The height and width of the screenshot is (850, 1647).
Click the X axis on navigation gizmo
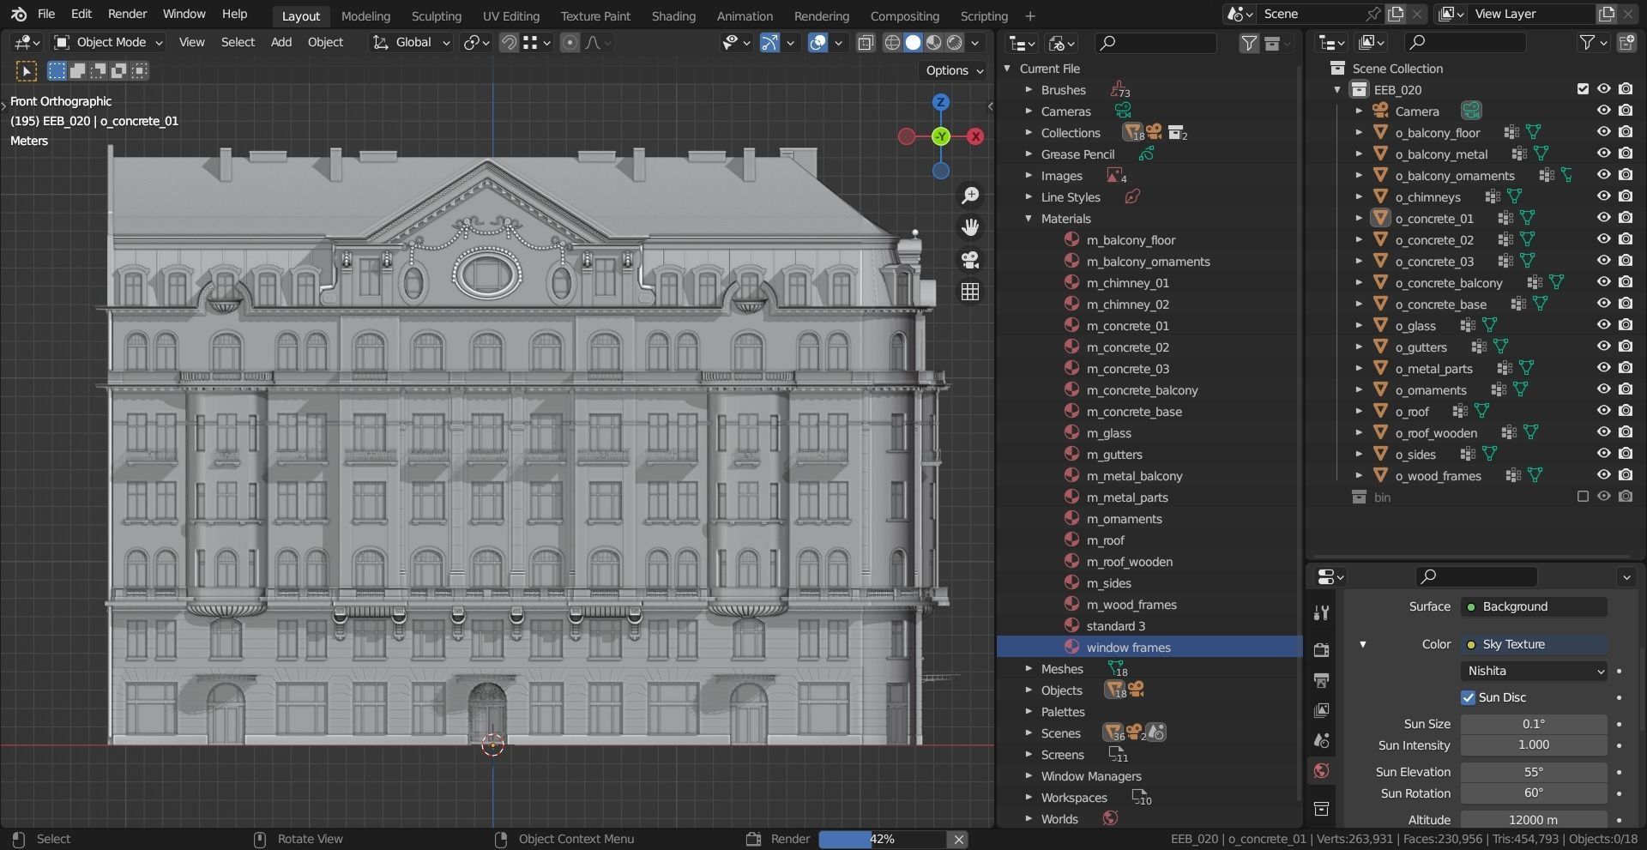click(x=975, y=136)
